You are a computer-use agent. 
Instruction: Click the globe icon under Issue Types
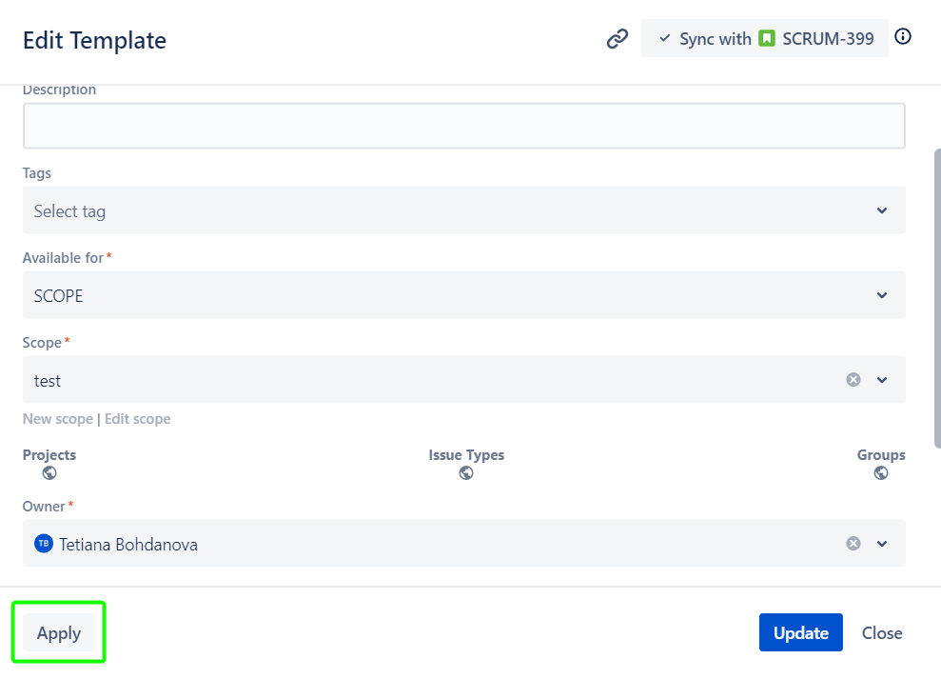[466, 472]
